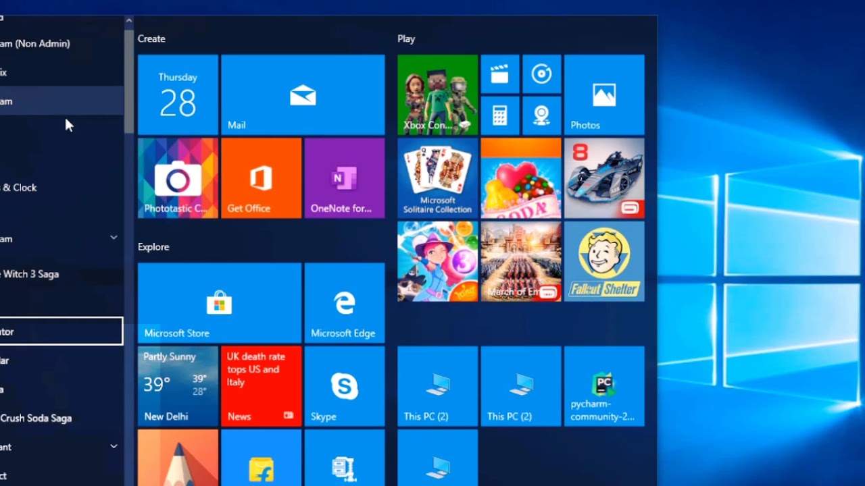Launch the zip archiver tile

tap(345, 458)
